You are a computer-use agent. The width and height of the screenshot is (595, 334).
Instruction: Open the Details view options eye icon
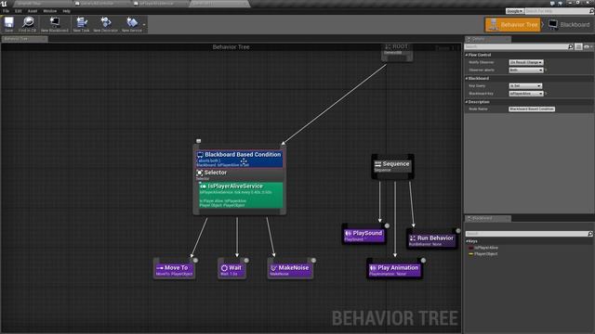(x=588, y=46)
